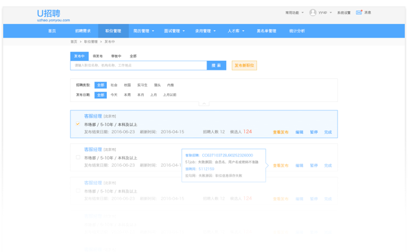This screenshot has width=408, height=252.
Task: Click 查看发布 on the second job
Action: point(280,165)
